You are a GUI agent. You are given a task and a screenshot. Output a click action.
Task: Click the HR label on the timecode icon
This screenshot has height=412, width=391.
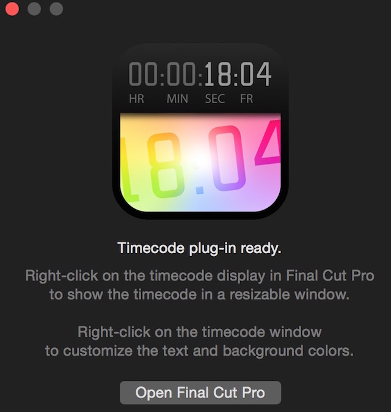click(137, 99)
